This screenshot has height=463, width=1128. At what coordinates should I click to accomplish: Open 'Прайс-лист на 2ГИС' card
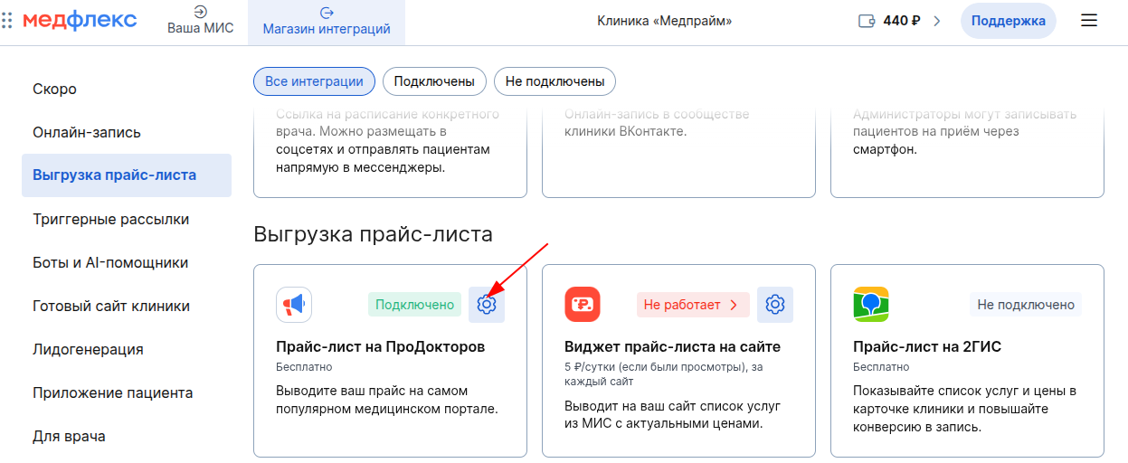[x=927, y=347]
